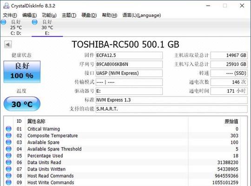
Task: Click the host writes value 25910 GB
Action: 229,65
